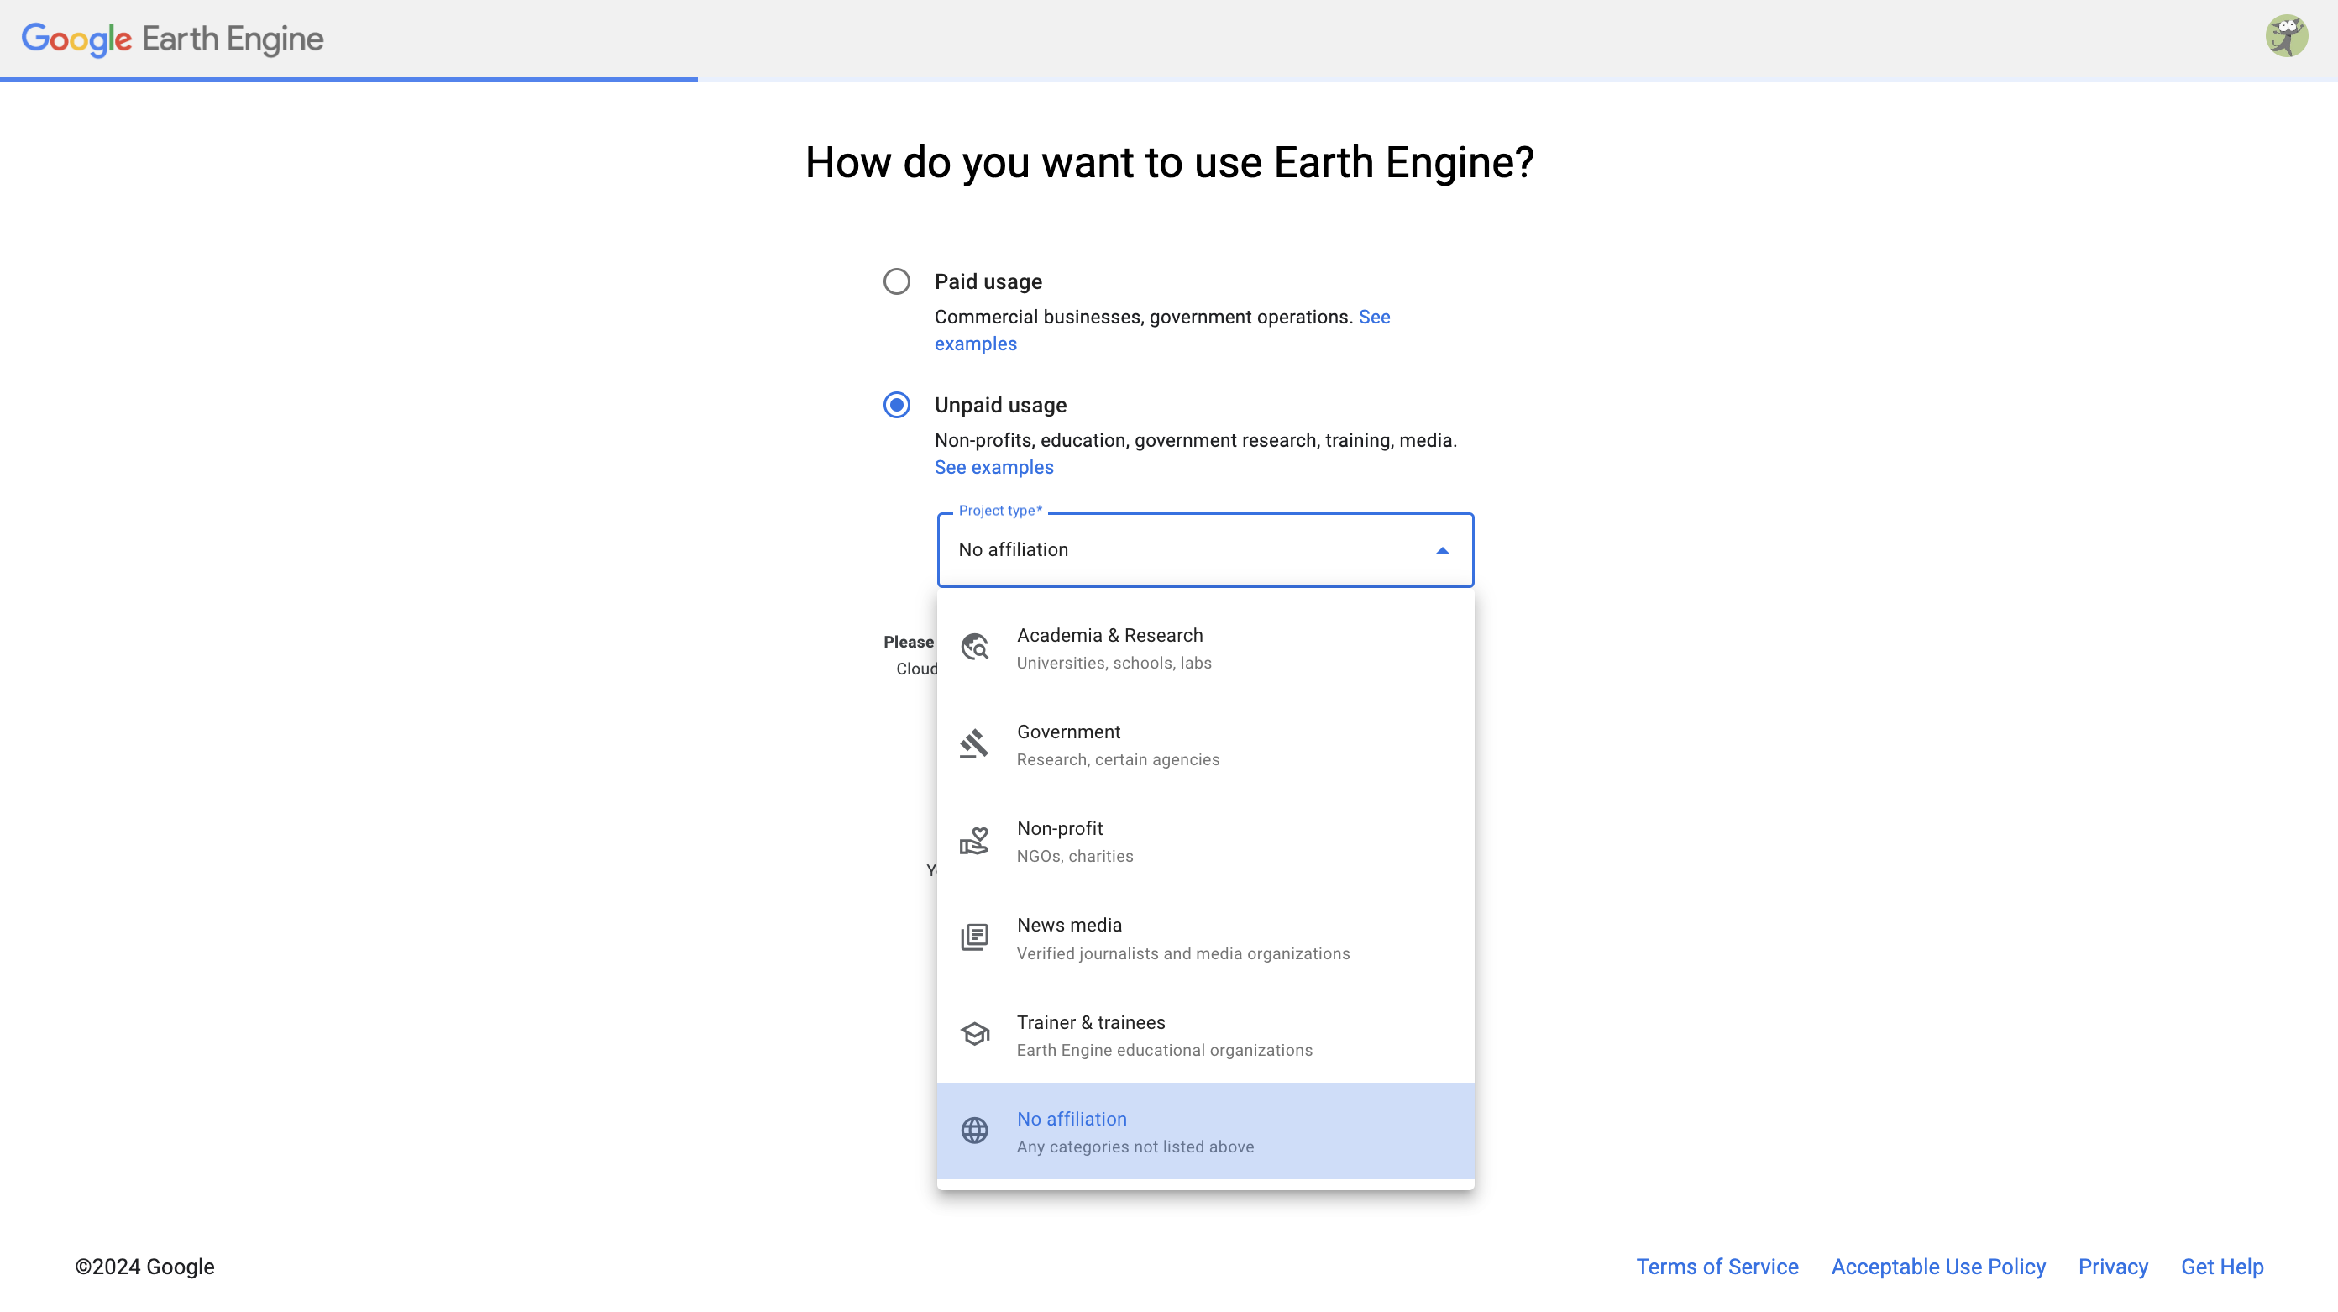The height and width of the screenshot is (1312, 2338).
Task: Choose Government from the project type list
Action: click(x=1205, y=744)
